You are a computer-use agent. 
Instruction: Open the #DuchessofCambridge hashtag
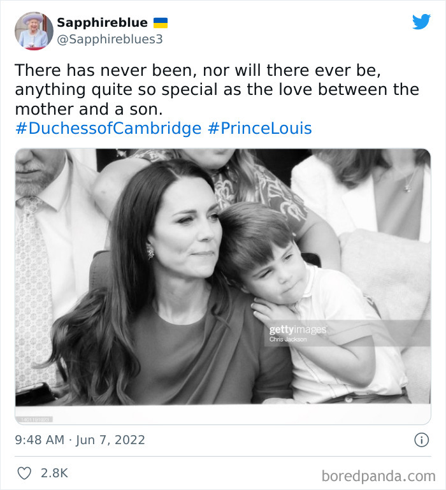tap(108, 128)
